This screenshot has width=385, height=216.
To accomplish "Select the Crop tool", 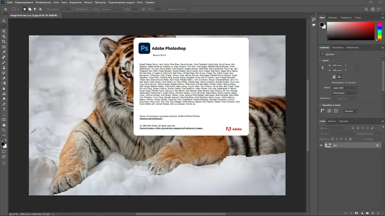I will (4, 41).
